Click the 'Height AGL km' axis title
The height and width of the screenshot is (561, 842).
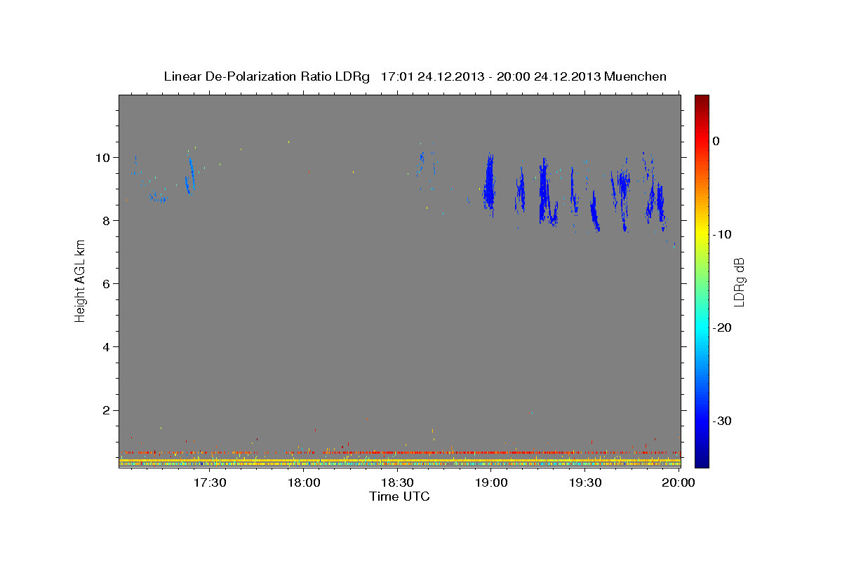tap(81, 281)
